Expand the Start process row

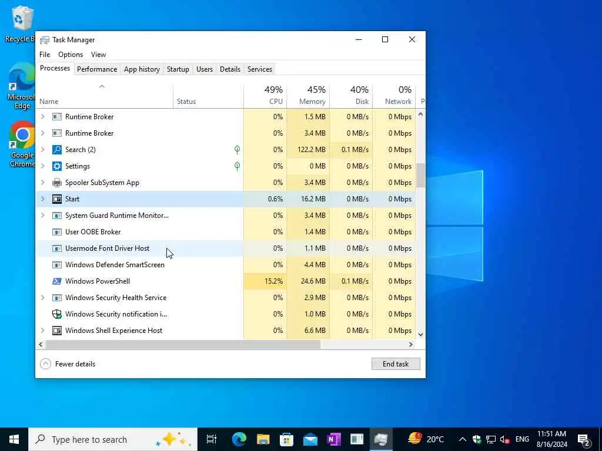(x=43, y=199)
